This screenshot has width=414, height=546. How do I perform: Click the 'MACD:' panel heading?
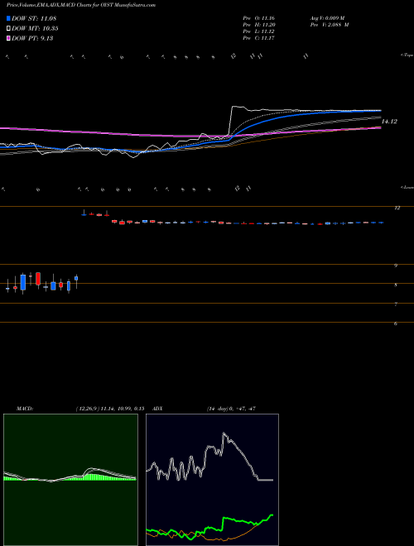point(25,409)
